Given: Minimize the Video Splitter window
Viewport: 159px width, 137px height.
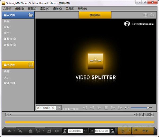Looking at the screenshot, I should point(138,2).
